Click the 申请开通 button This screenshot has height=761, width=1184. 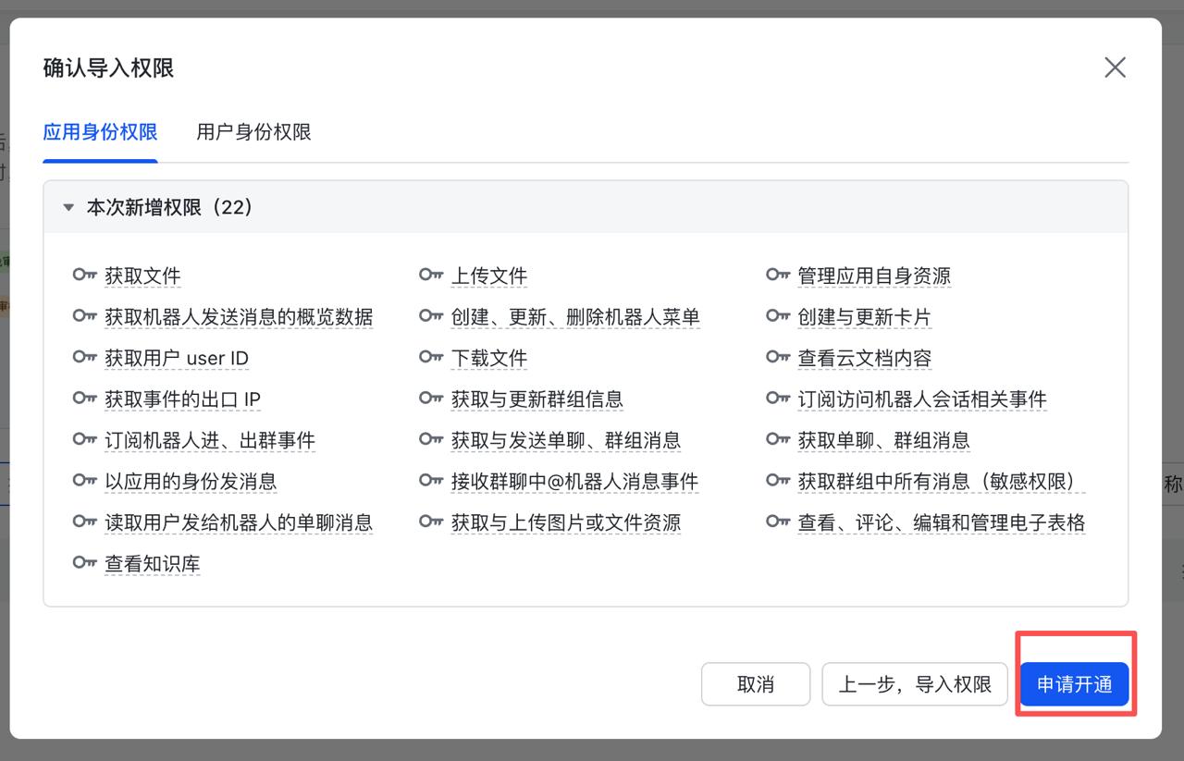point(1075,684)
